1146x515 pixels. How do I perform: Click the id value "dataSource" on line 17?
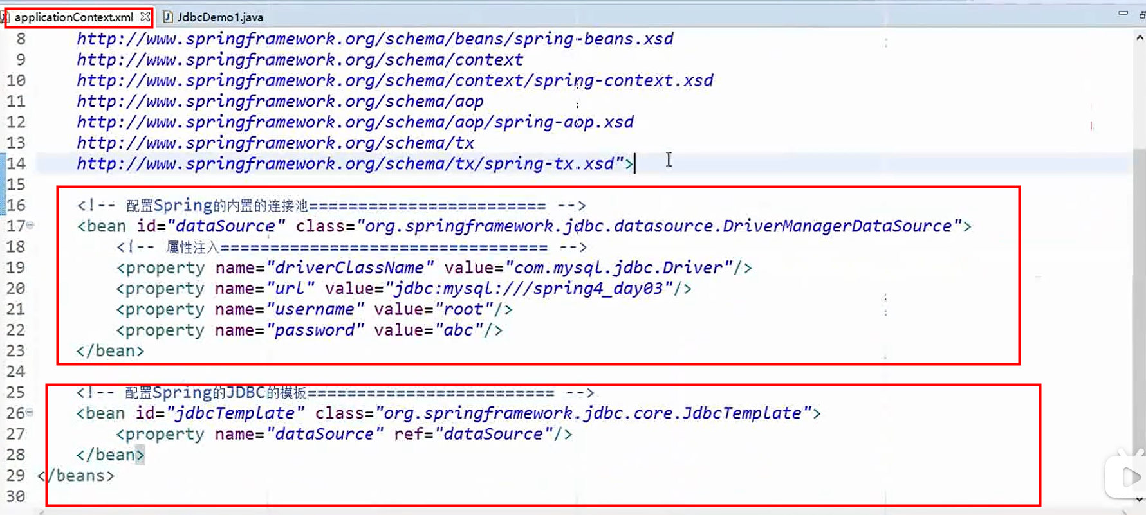225,226
